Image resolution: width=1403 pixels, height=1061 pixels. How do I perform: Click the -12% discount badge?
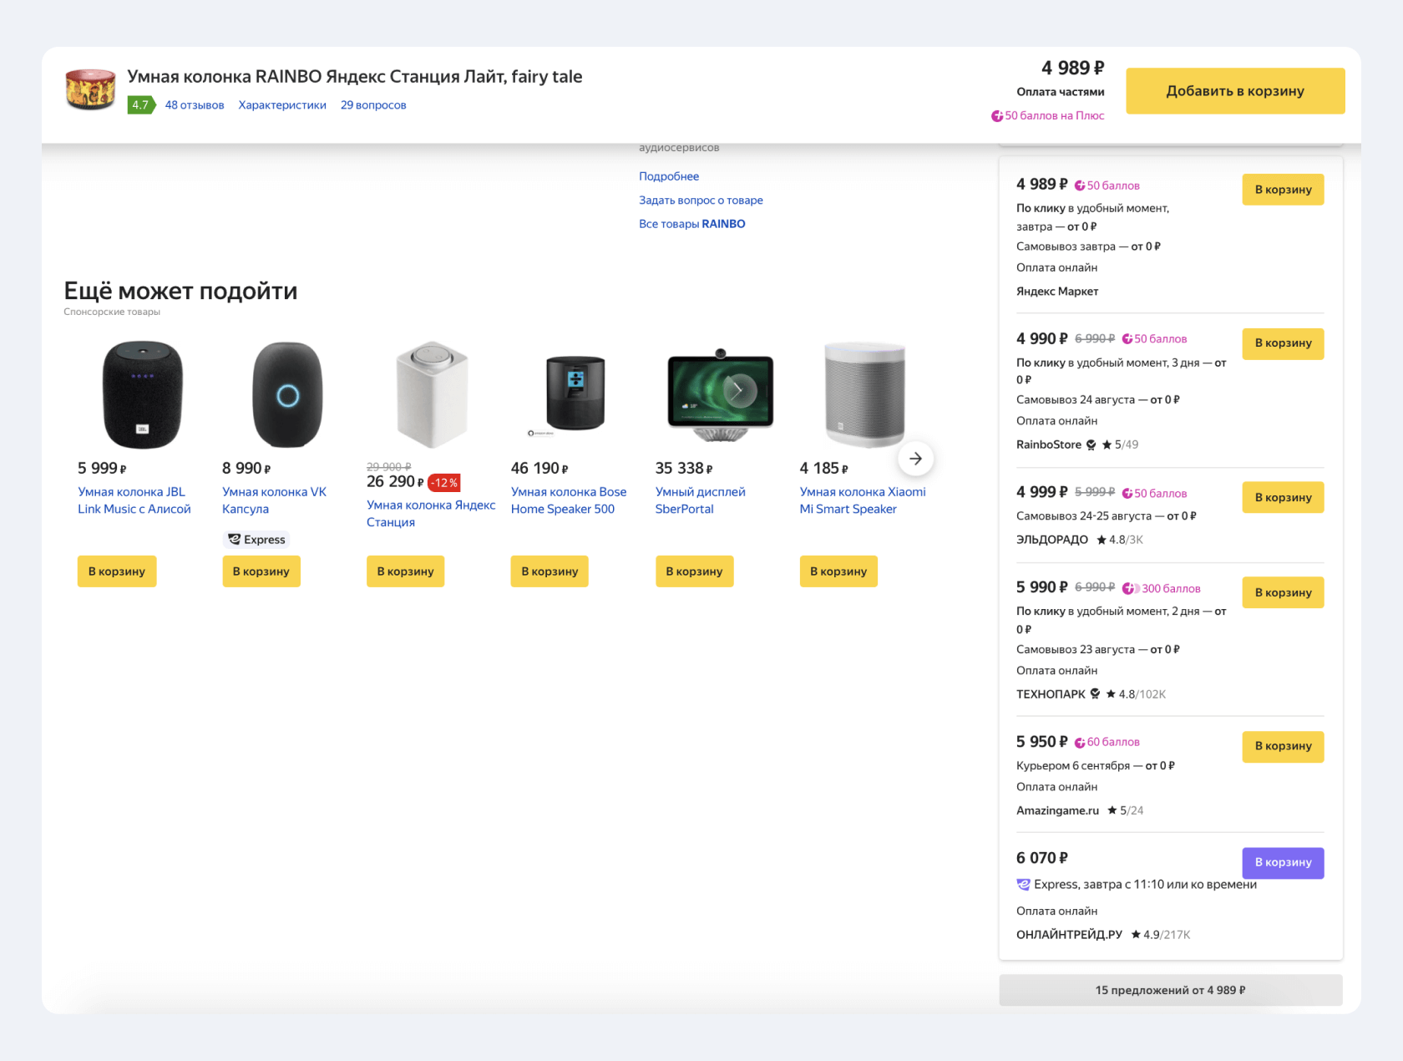[x=443, y=483]
